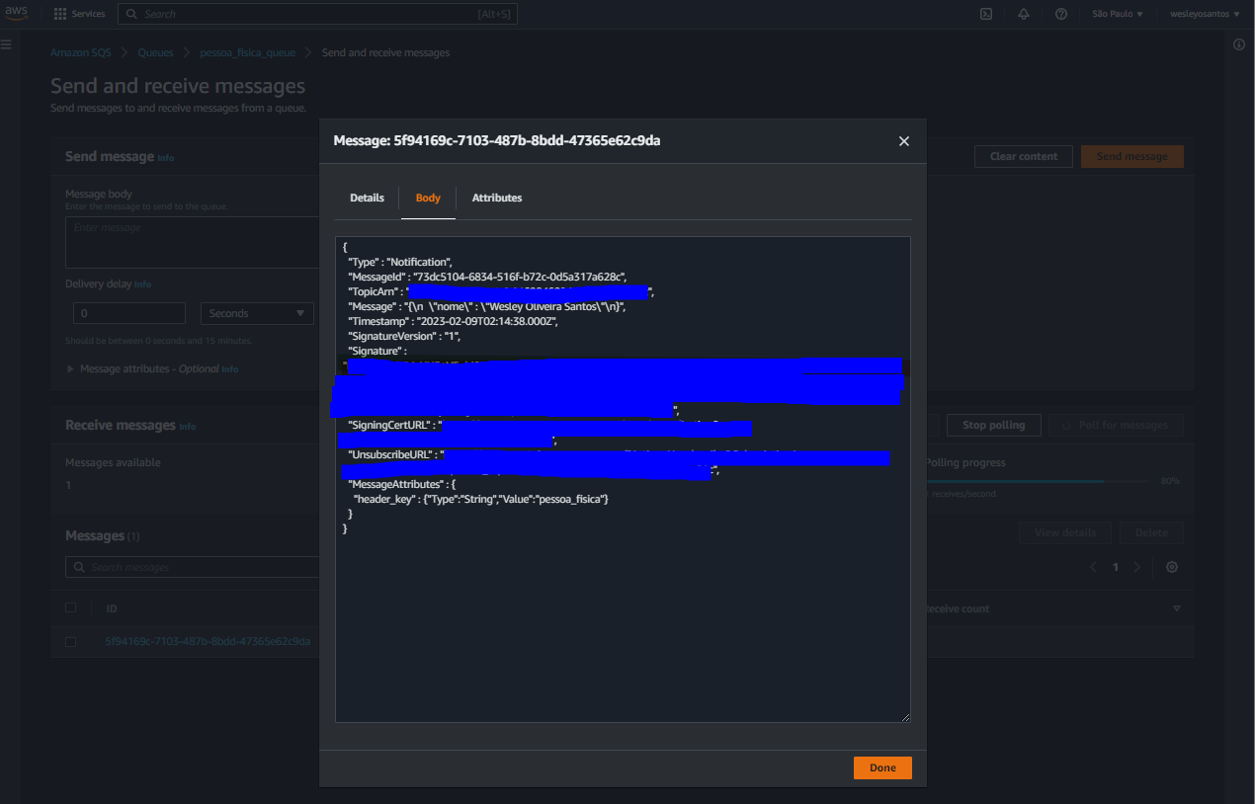
Task: Toggle the left navigation hamburger menu
Action: click(7, 45)
